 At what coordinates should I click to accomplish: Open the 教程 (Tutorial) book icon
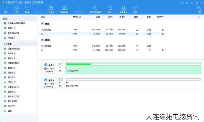110,8
